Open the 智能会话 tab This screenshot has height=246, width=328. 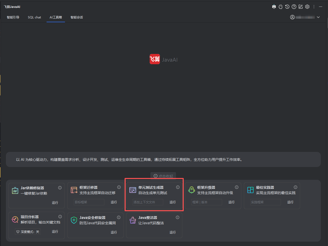77,17
